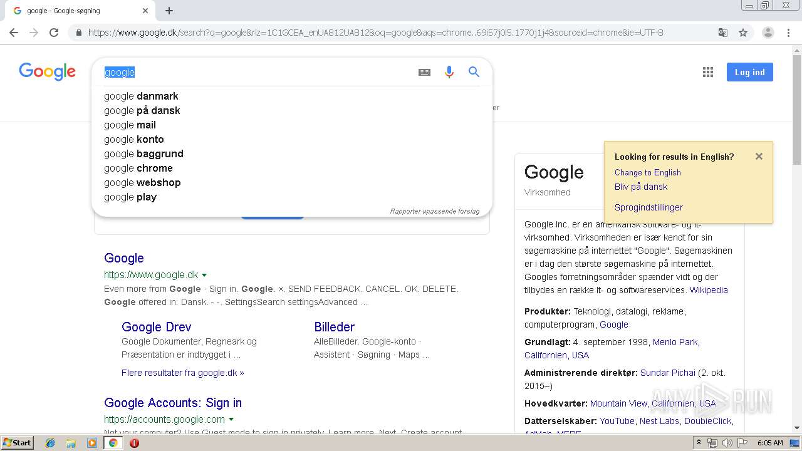This screenshot has width=802, height=451.
Task: Click the Menlo Park link
Action: 675,342
